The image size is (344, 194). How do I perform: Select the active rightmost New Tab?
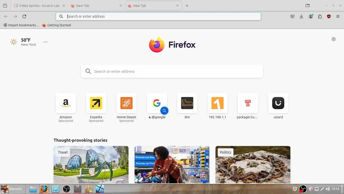(x=154, y=6)
